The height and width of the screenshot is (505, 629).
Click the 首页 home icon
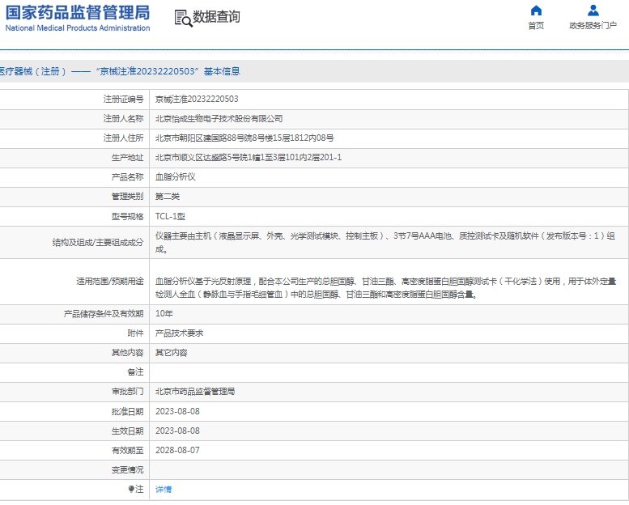536,11
